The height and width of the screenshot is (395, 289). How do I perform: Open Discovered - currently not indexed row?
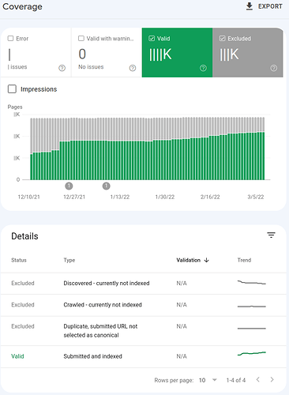tap(144, 284)
